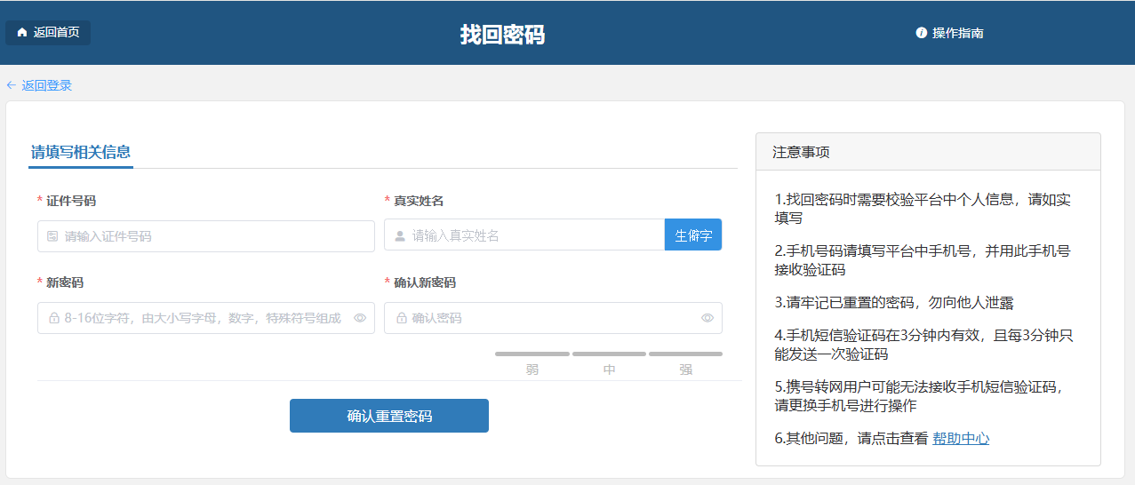Click the lock icon in 新密码 field
1135x485 pixels.
[53, 318]
